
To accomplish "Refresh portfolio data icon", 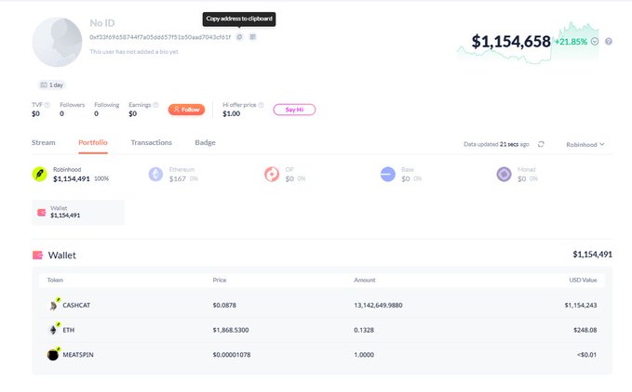I will click(x=541, y=144).
